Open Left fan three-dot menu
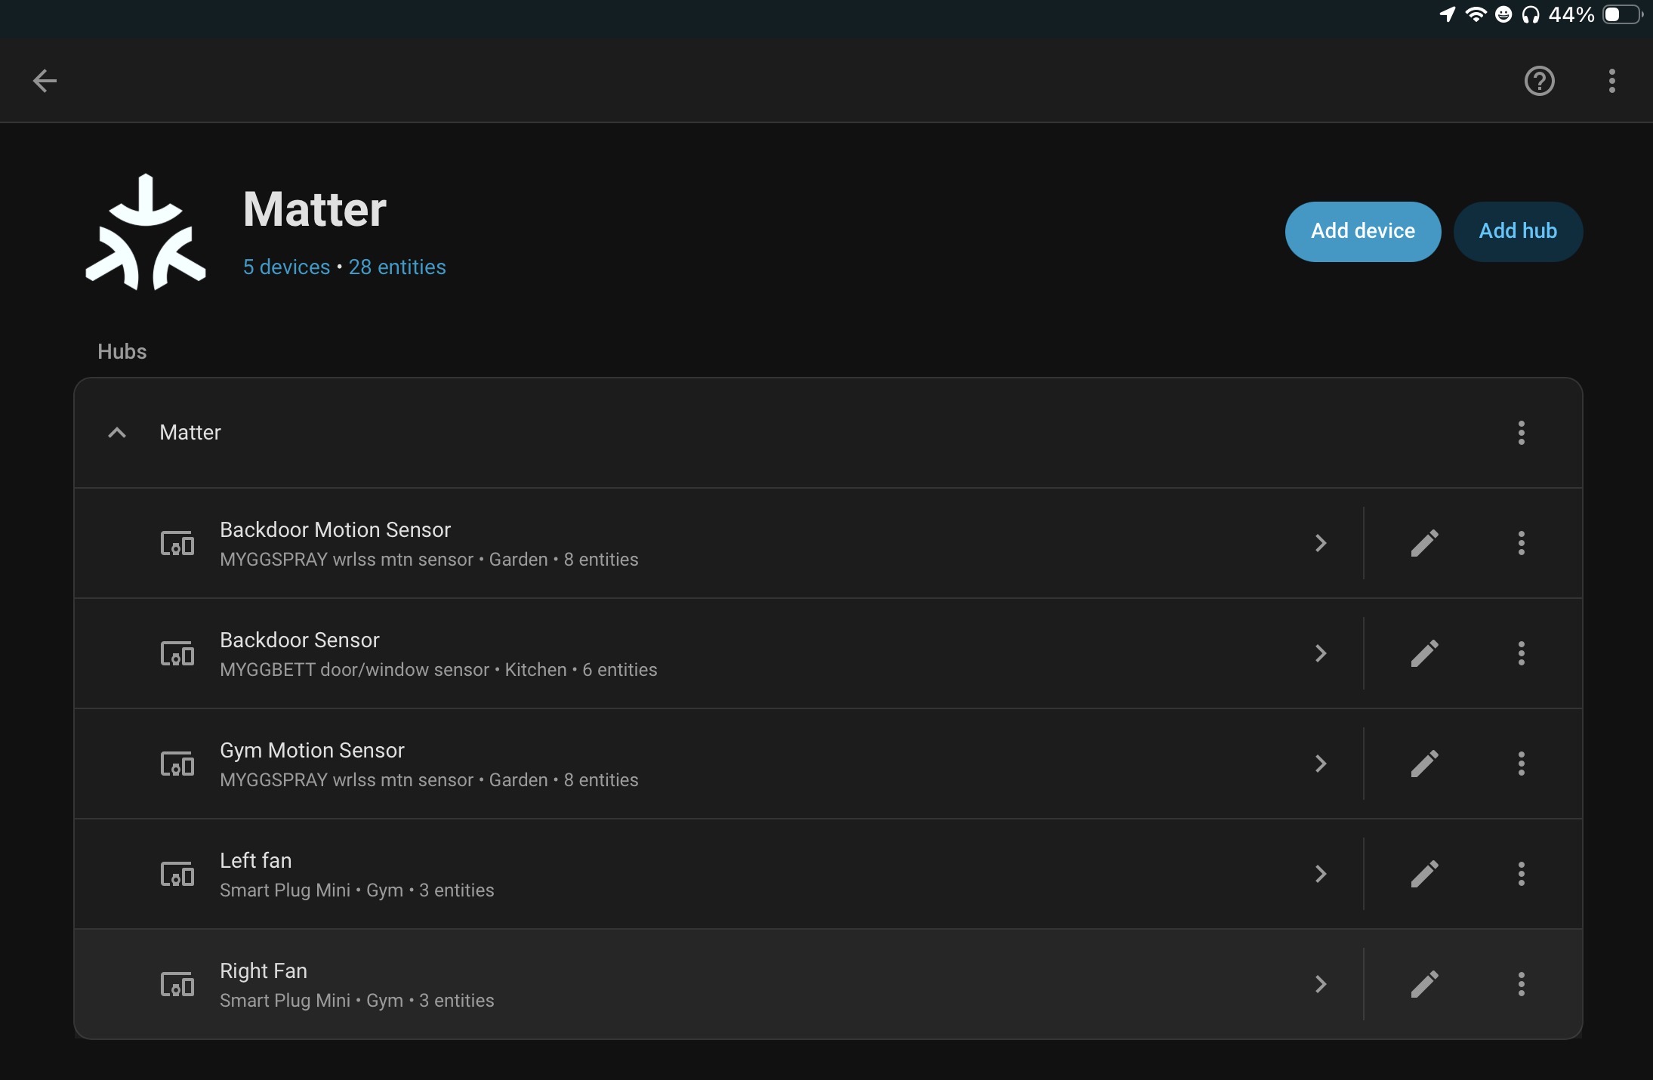1653x1080 pixels. coord(1521,874)
